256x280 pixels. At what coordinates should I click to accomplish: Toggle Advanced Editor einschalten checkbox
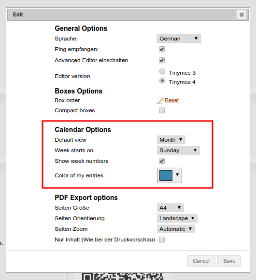tap(162, 60)
